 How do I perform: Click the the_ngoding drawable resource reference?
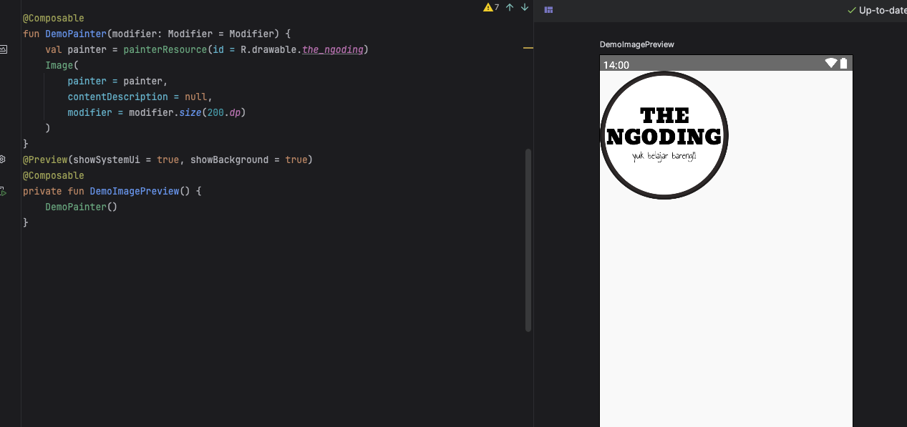[x=333, y=49]
